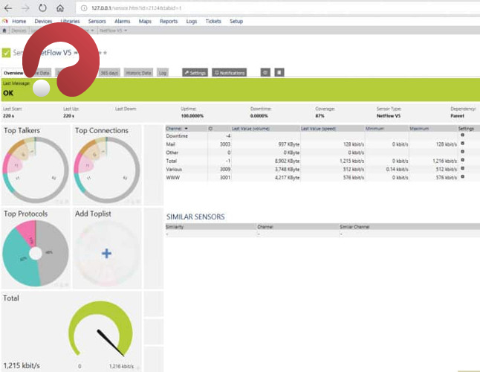Screen dimensions: 480x372
Task: Click the plus icon in Add Toplist
Action: click(106, 254)
